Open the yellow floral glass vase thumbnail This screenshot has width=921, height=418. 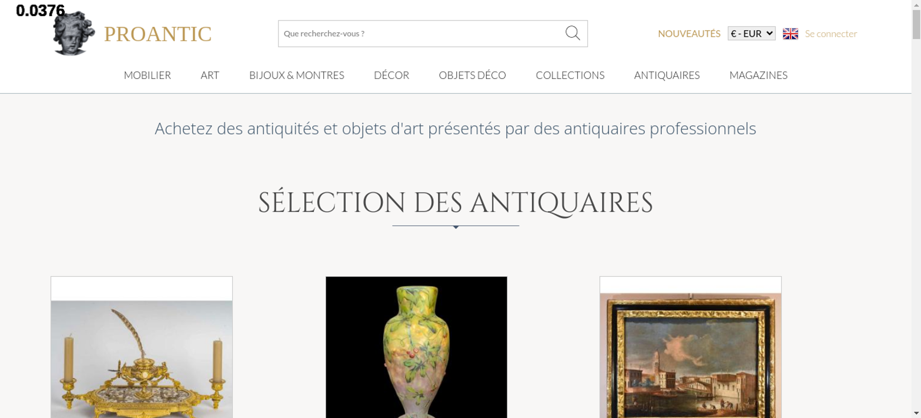[x=416, y=348]
